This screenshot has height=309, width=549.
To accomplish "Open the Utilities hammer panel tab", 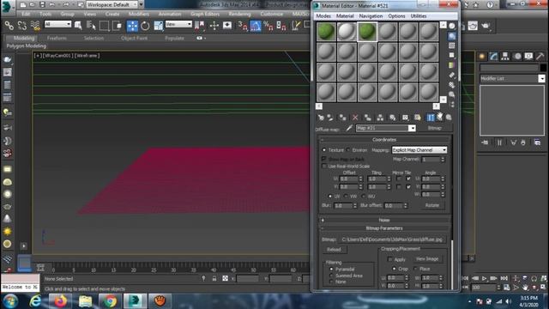I will click(x=540, y=57).
